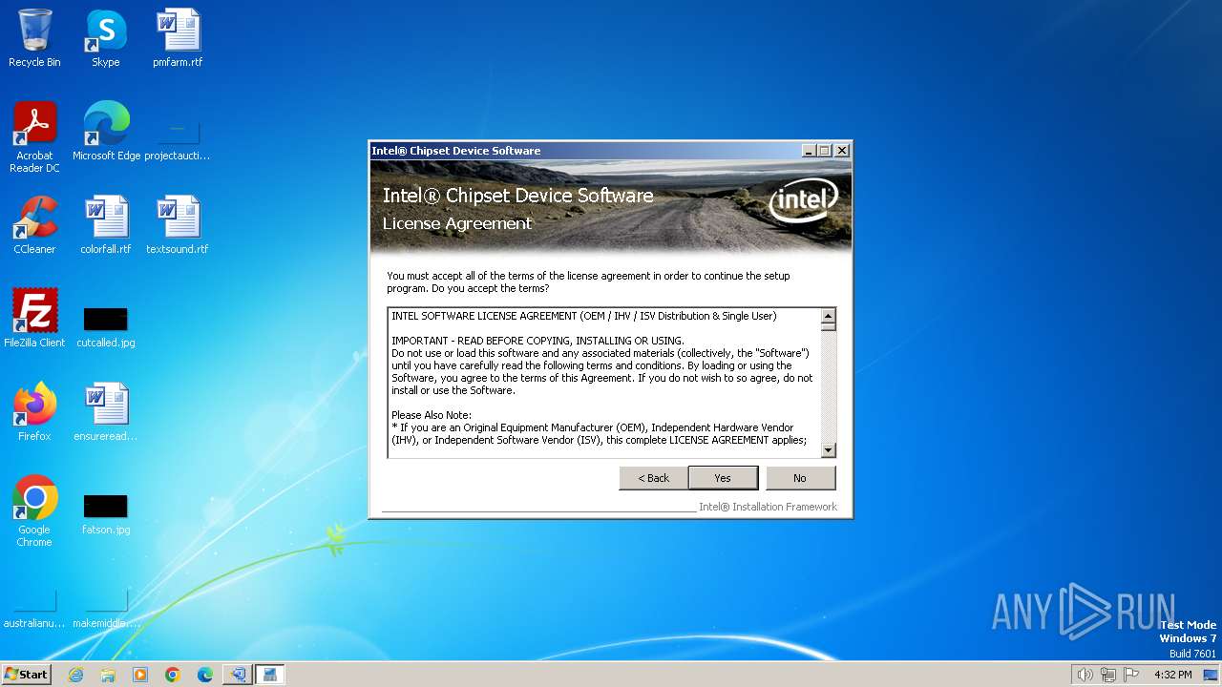This screenshot has height=687, width=1222.
Task: Open the Edge taskbar icon
Action: (x=205, y=675)
